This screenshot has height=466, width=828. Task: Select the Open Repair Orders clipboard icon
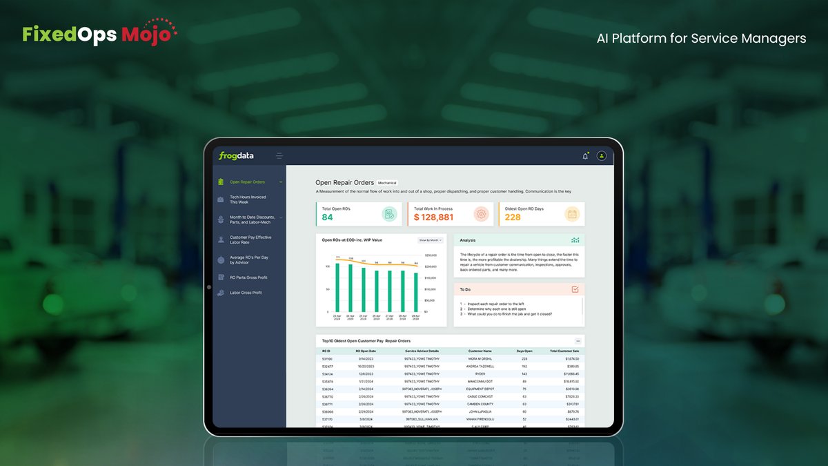tap(221, 182)
